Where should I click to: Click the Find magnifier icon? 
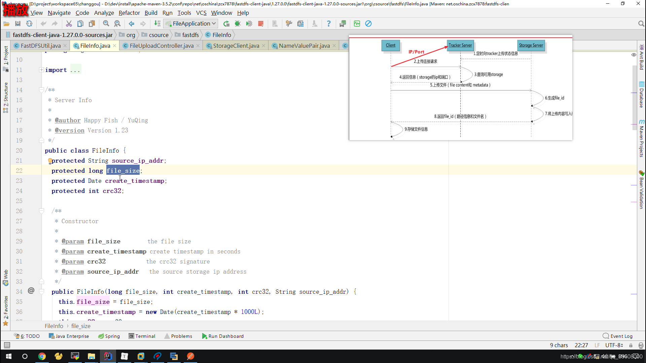coord(106,24)
